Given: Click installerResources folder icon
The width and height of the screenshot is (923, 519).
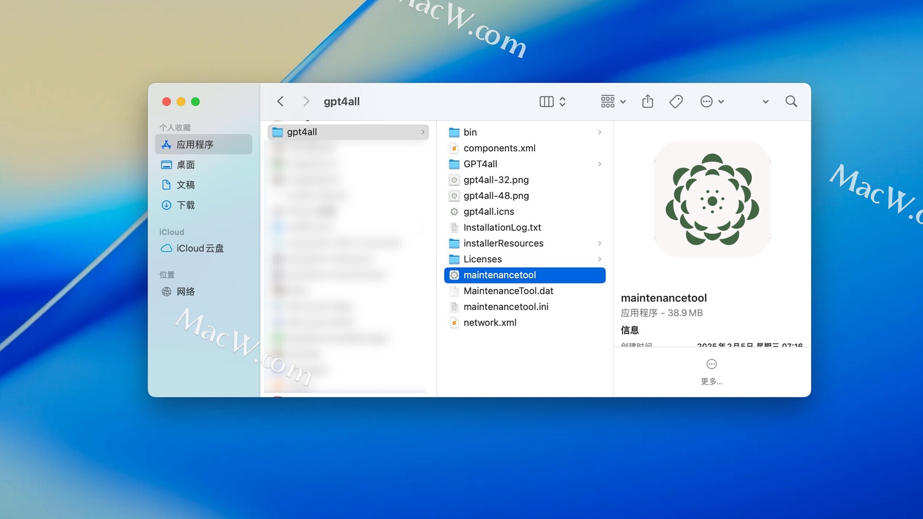Looking at the screenshot, I should pyautogui.click(x=454, y=243).
